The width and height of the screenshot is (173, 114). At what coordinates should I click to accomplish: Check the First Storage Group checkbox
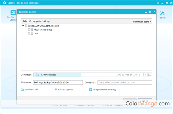[29, 29]
